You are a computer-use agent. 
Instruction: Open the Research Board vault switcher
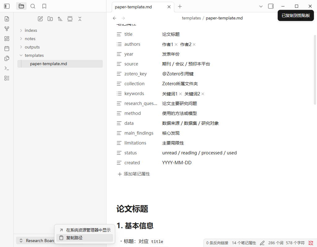click(35, 241)
